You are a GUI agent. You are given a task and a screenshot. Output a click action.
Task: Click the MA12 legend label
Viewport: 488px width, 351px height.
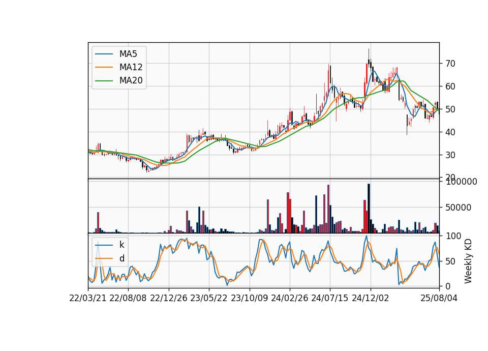131,67
